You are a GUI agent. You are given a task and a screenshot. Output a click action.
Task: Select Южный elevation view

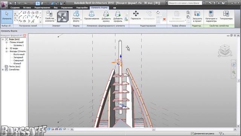click(17, 63)
